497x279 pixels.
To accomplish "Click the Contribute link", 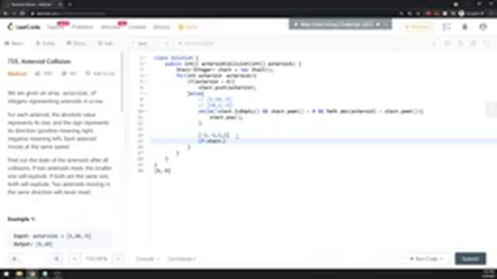I will 182,259.
